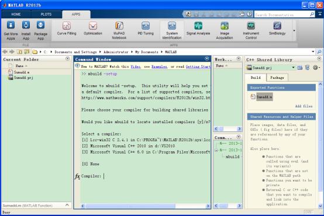
Task: Click the package project icon
Action: tap(307, 68)
